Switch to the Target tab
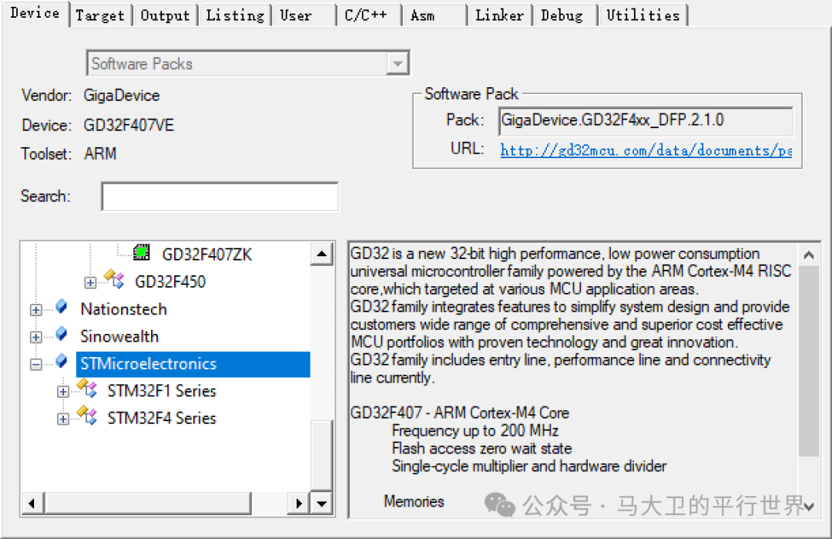Image resolution: width=832 pixels, height=539 pixels. (x=100, y=14)
